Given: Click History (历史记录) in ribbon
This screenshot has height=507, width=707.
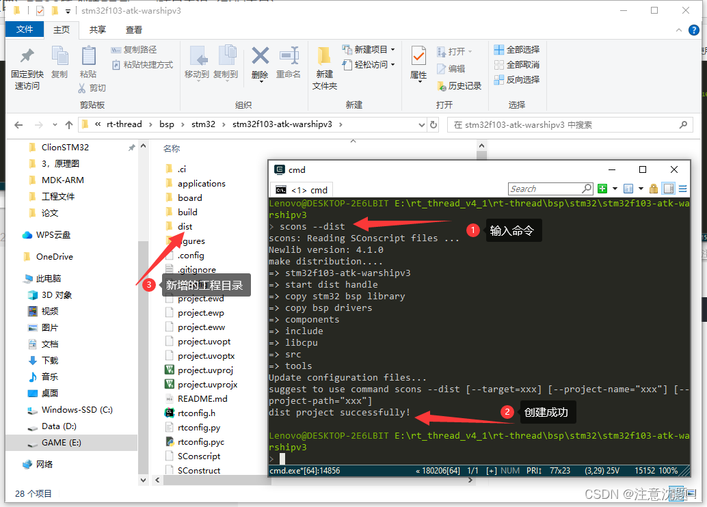Looking at the screenshot, I should [x=459, y=85].
